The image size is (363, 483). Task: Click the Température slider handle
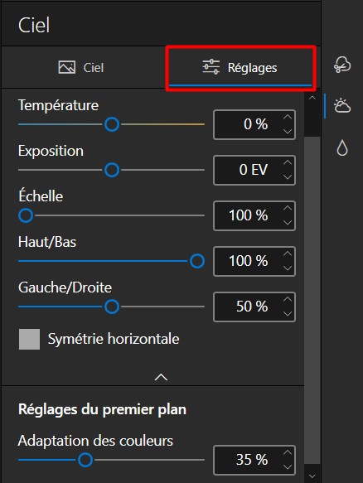pyautogui.click(x=112, y=124)
